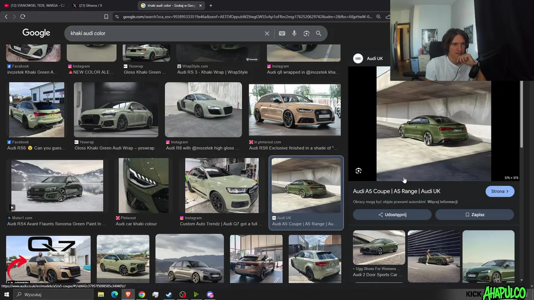Open the Facebook Audi RS6 thumbnail

(x=37, y=110)
